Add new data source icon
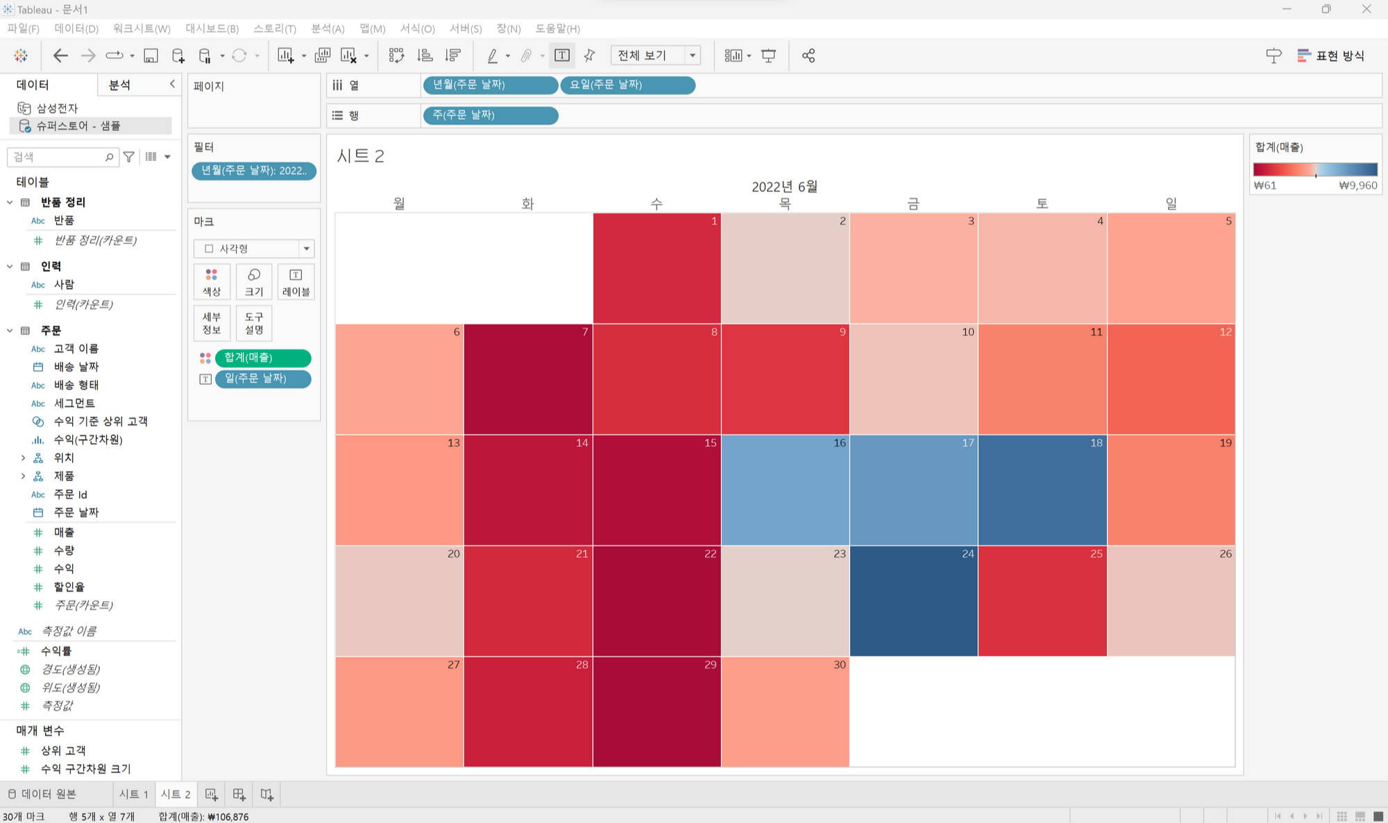 (178, 55)
